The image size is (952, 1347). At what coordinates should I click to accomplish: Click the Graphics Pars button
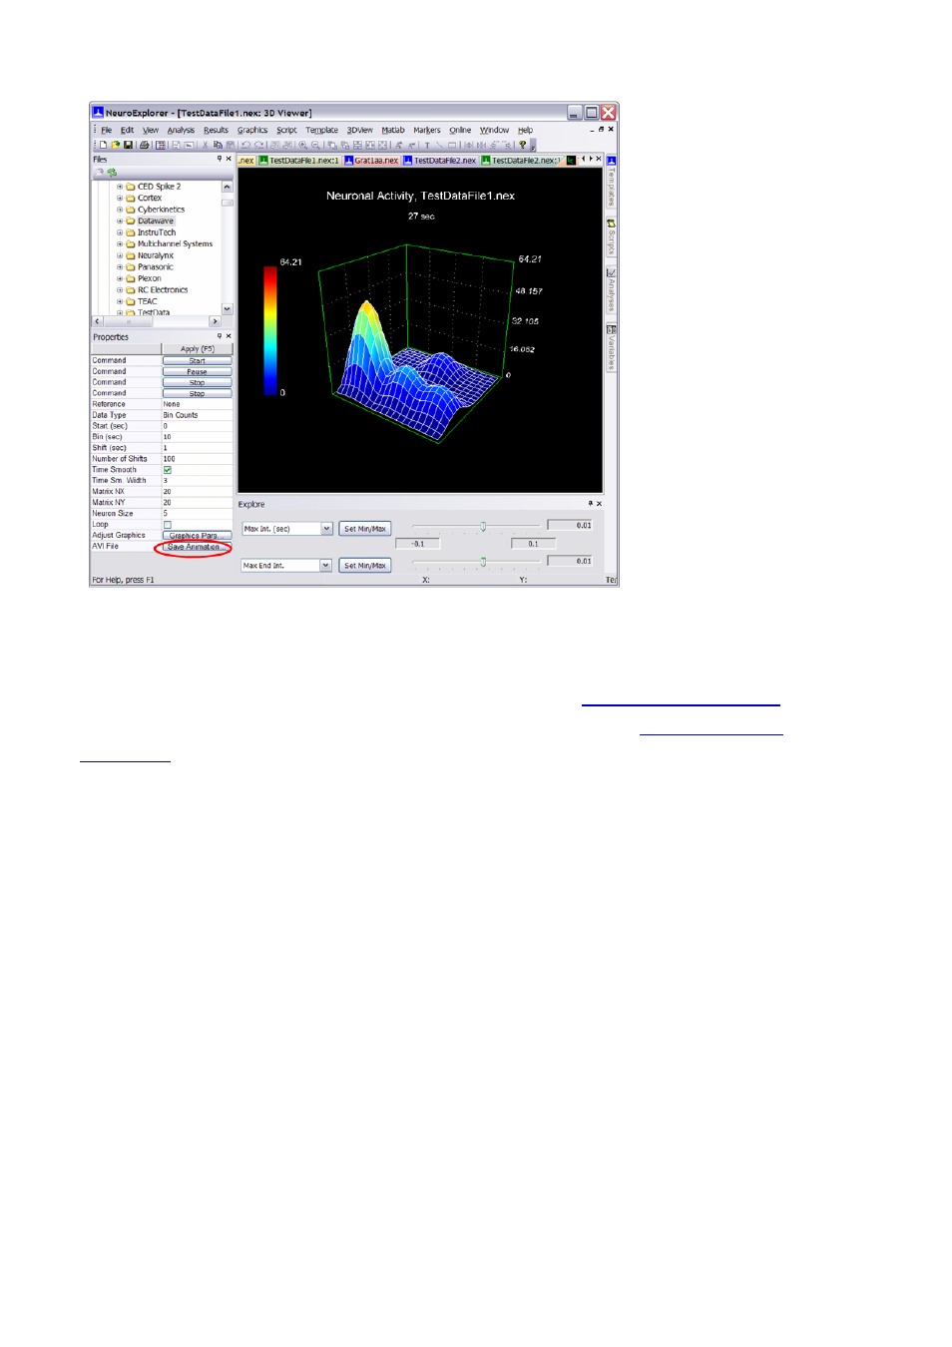pyautogui.click(x=197, y=536)
